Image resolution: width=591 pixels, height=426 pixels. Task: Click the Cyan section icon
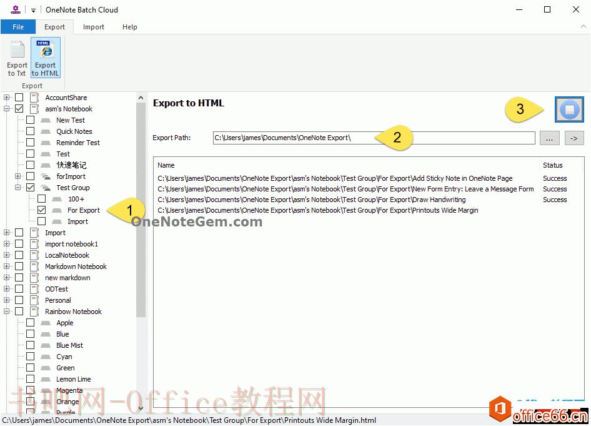pyautogui.click(x=46, y=357)
